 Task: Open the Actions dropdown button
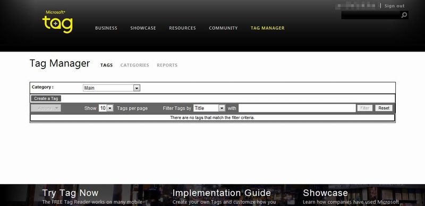click(x=46, y=108)
